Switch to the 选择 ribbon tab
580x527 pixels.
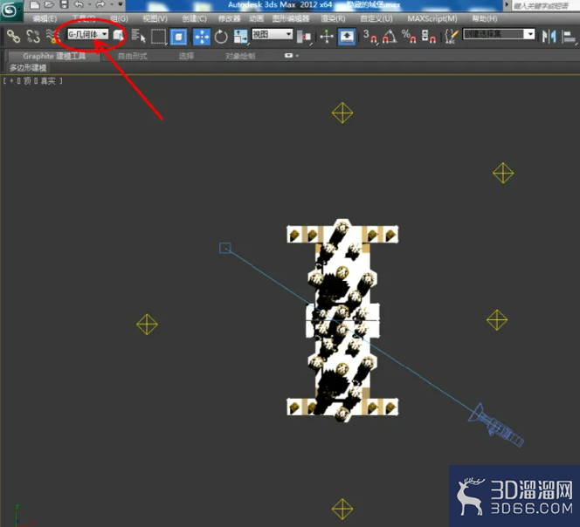[186, 56]
